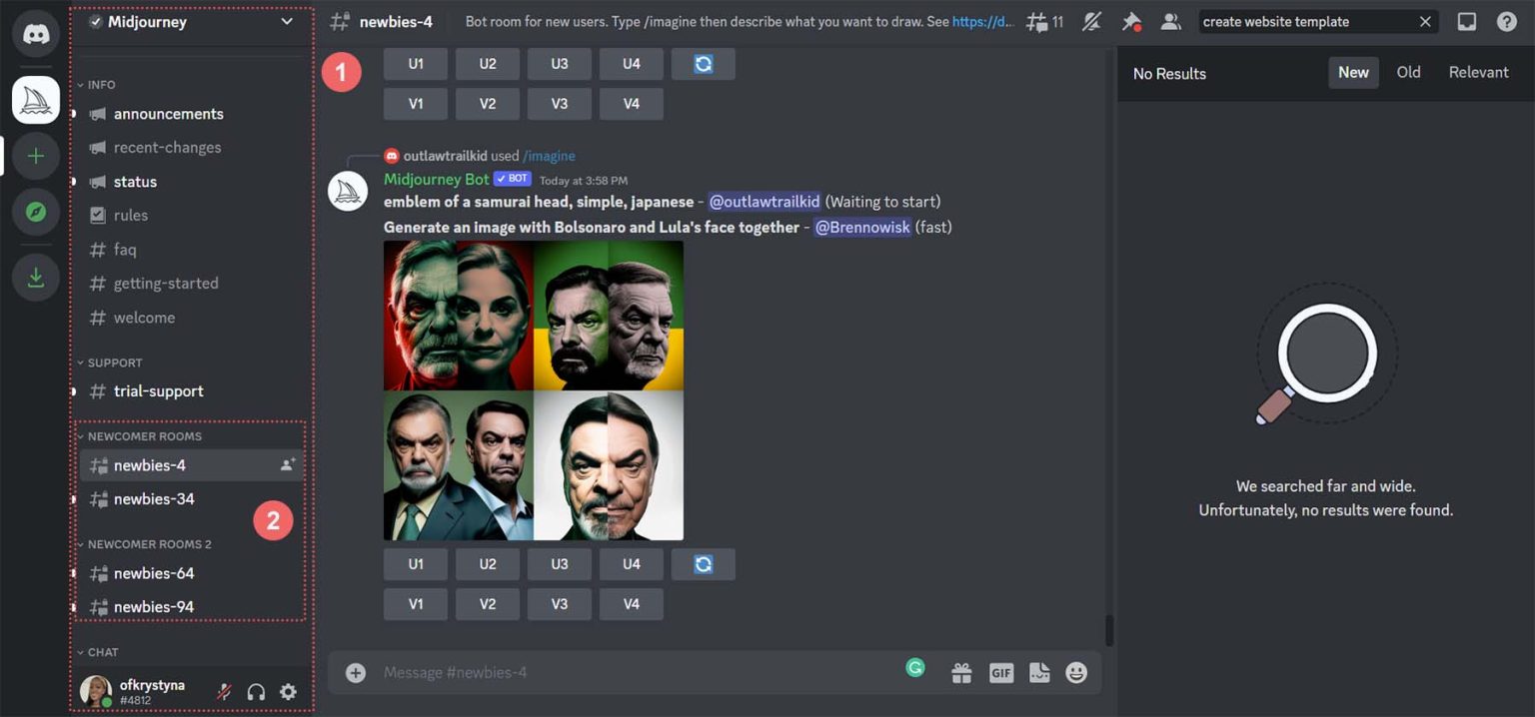Mute the newbies-4 channel notifications
The width and height of the screenshot is (1535, 717).
1090,20
